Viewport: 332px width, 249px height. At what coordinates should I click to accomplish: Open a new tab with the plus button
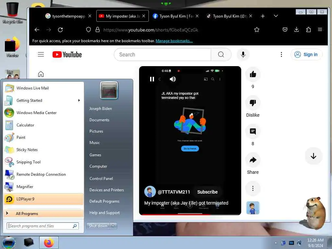pos(263,16)
